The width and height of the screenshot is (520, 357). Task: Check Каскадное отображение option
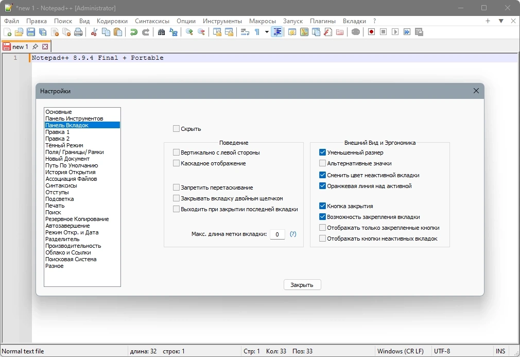(x=176, y=163)
